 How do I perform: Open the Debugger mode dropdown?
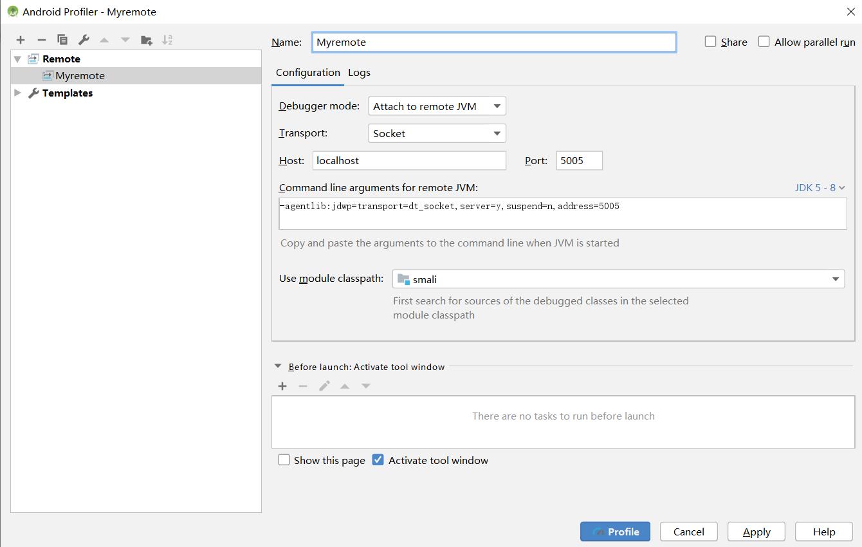tap(437, 106)
